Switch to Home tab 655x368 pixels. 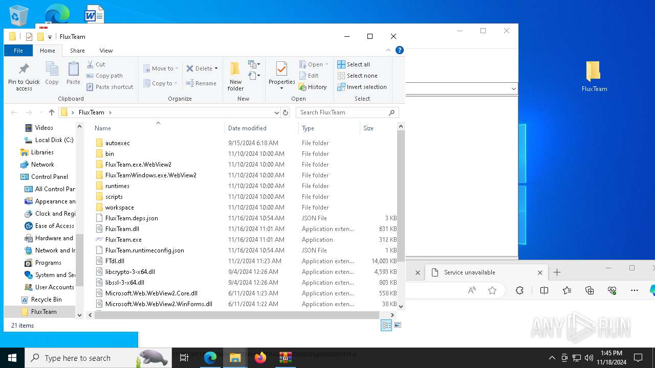(x=48, y=51)
